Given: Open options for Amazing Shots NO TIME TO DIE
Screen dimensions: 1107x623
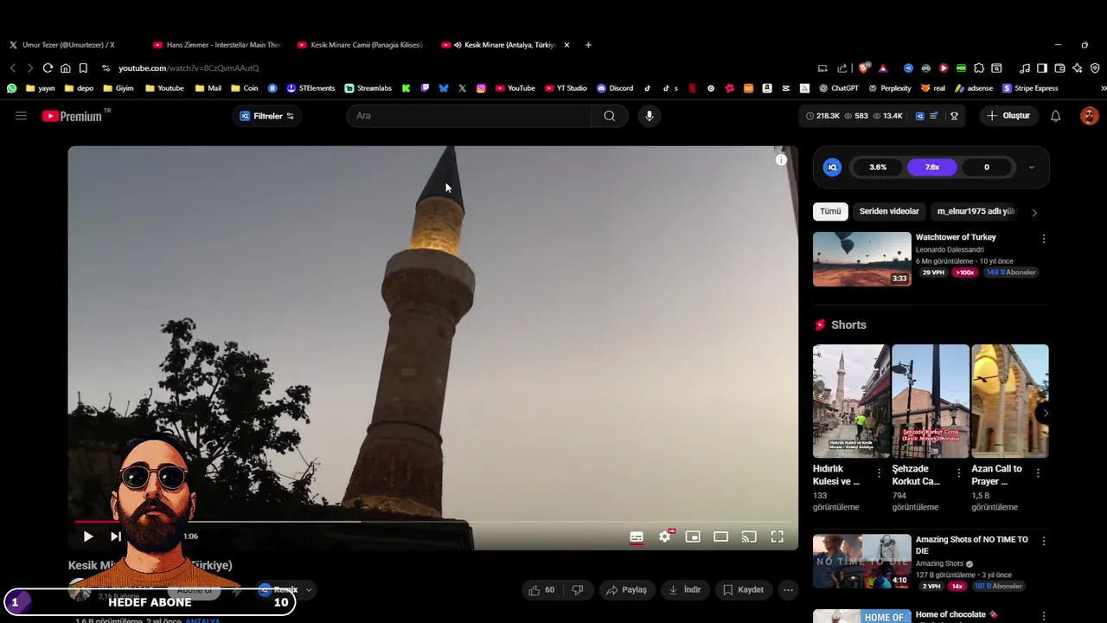Looking at the screenshot, I should coord(1044,541).
